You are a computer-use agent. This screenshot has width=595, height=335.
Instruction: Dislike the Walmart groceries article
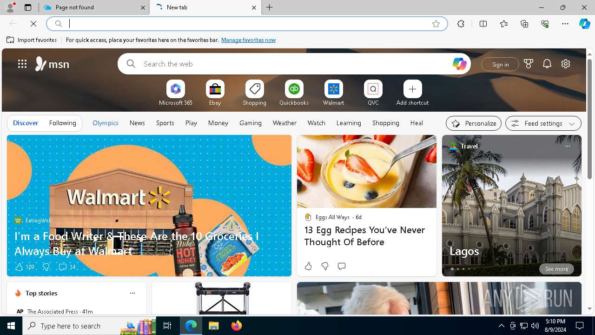(x=46, y=267)
